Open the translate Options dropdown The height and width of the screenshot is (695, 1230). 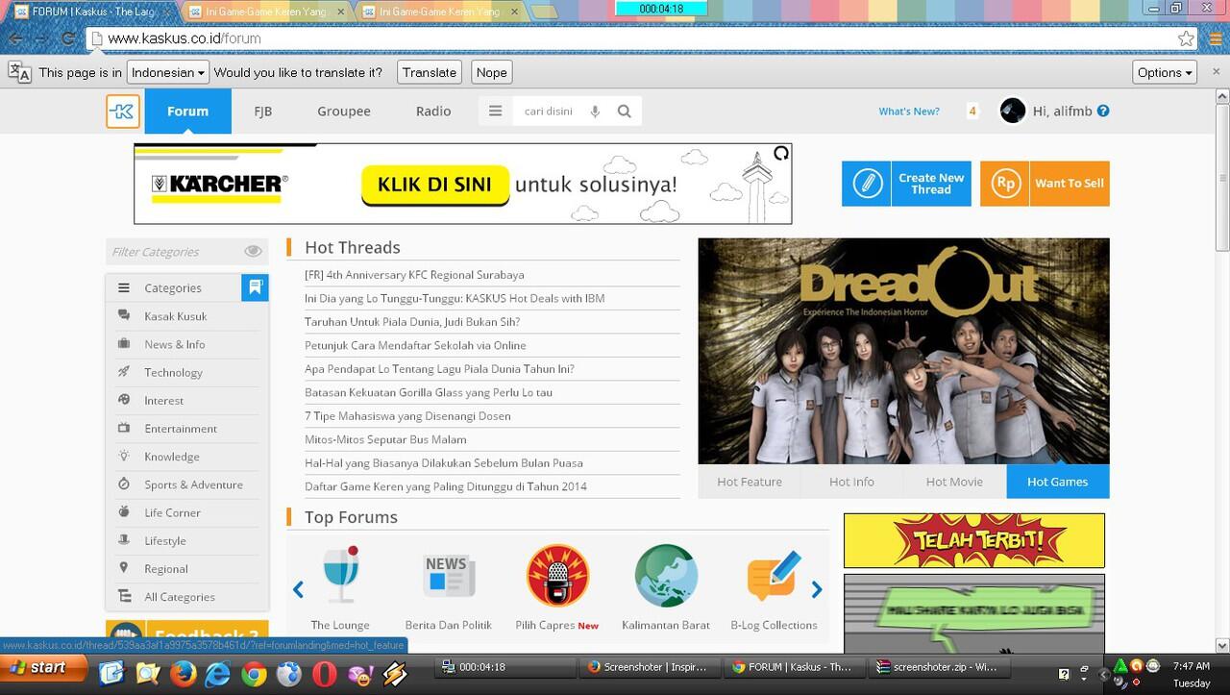coord(1165,72)
